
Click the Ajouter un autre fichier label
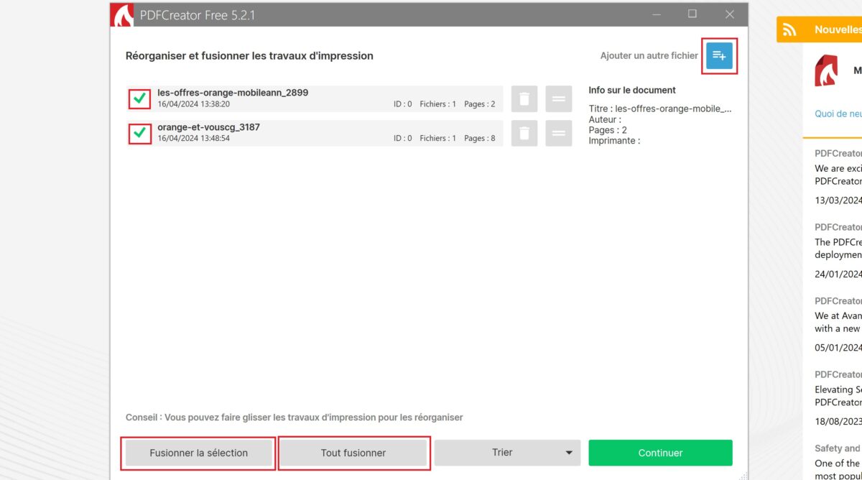649,55
